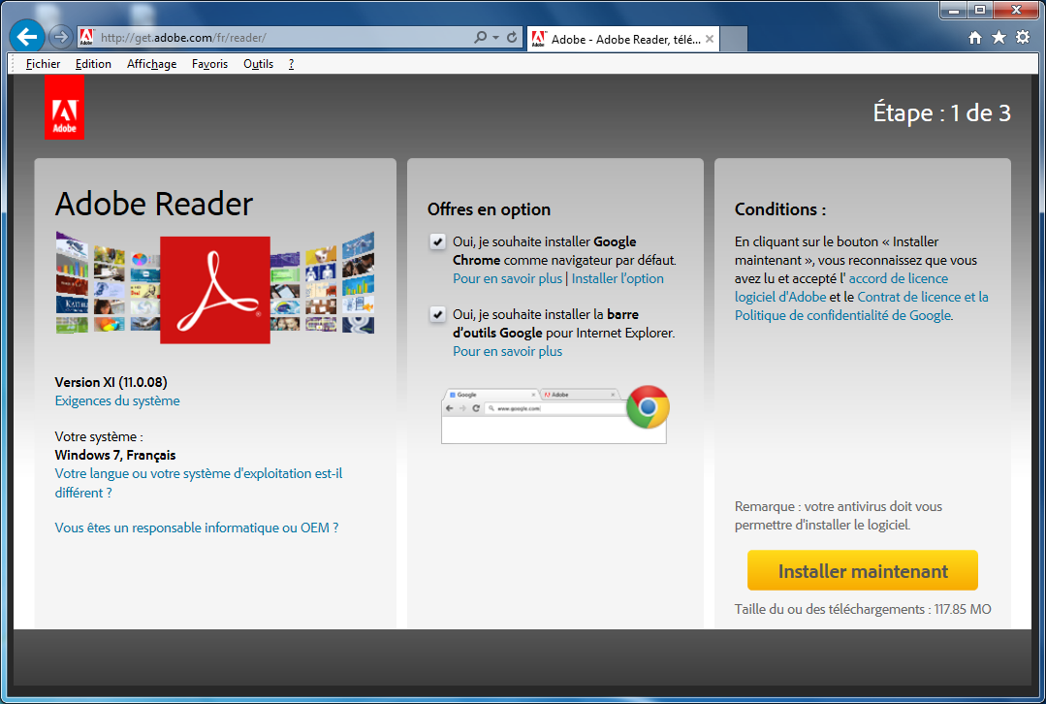Click the Offres en option heading
Screen dimensions: 1046x704
(x=489, y=209)
